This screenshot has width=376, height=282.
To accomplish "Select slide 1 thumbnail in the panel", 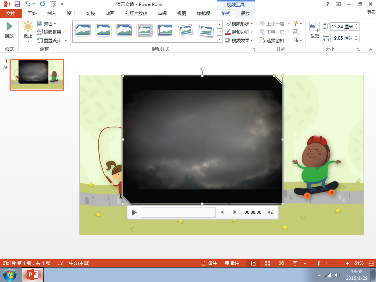I will click(37, 75).
